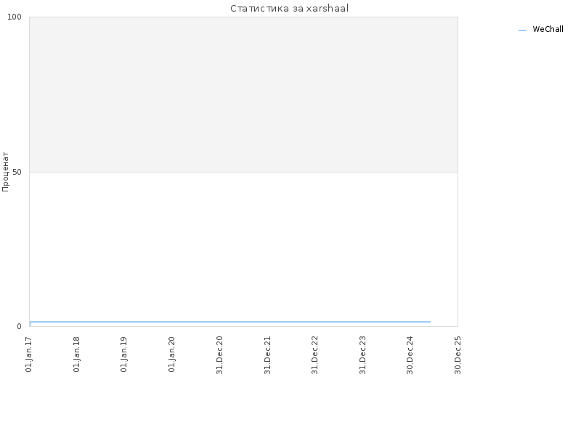Select the 0 tick on the Y-axis
Image resolution: width=581 pixels, height=435 pixels.
(20, 327)
